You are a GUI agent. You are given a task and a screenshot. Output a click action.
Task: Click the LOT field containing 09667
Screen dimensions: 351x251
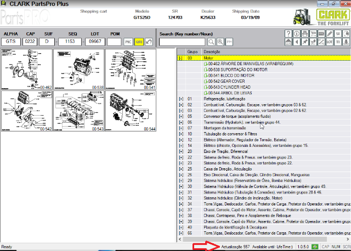pyautogui.click(x=95, y=42)
